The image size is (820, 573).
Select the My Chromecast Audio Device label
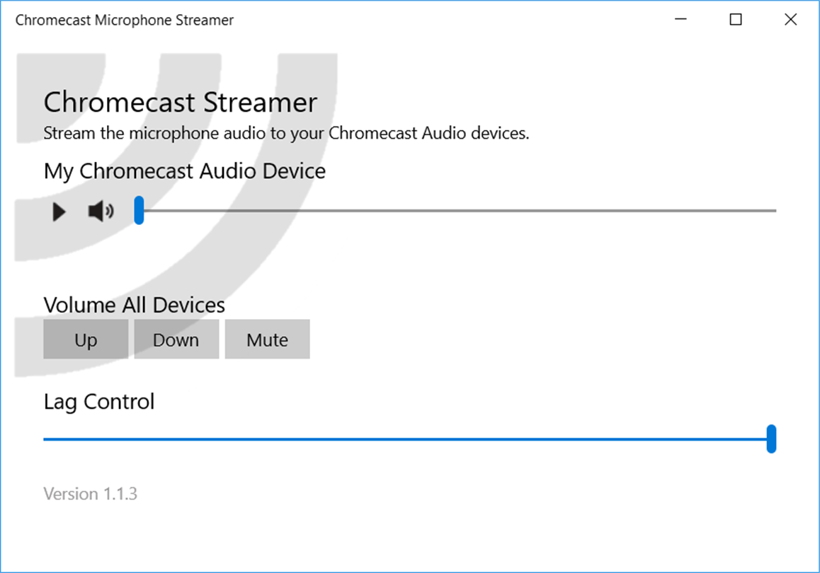[184, 171]
